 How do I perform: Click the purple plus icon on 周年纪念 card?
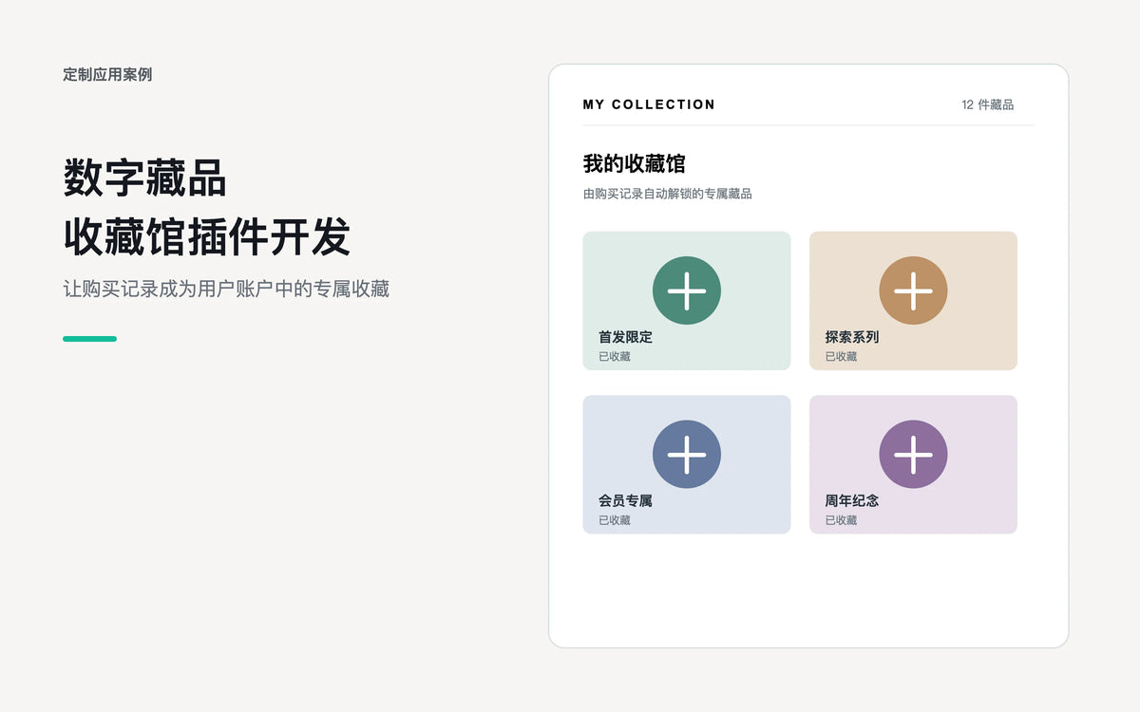pyautogui.click(x=913, y=455)
